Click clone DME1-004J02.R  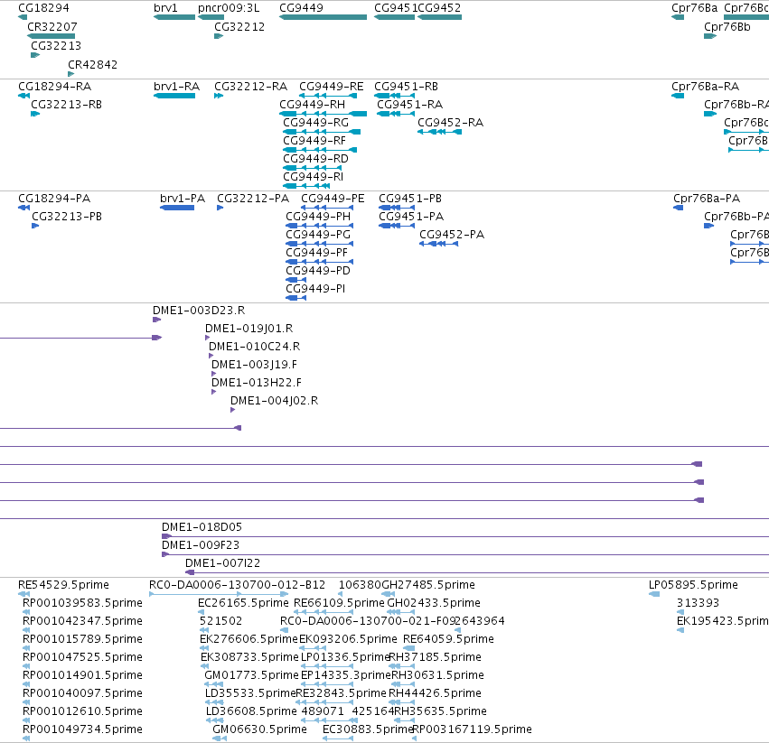click(x=274, y=401)
